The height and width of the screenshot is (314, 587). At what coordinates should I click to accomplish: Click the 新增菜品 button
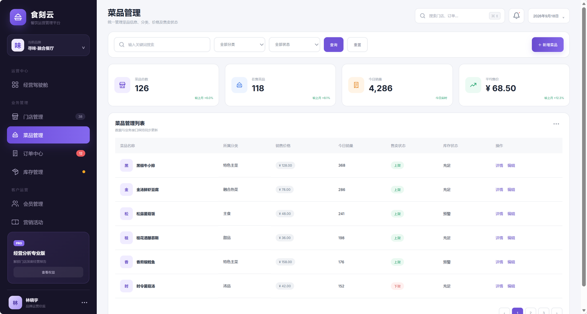pyautogui.click(x=548, y=44)
